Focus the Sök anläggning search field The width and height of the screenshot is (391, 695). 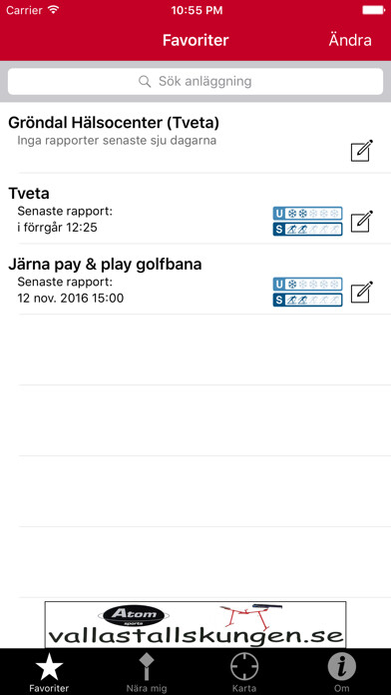pos(195,81)
